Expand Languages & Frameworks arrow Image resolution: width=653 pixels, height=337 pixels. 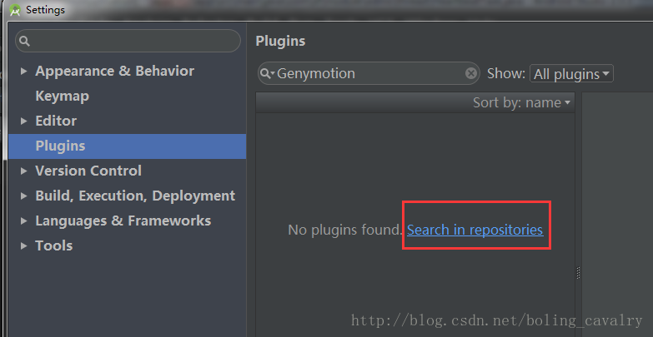click(23, 221)
